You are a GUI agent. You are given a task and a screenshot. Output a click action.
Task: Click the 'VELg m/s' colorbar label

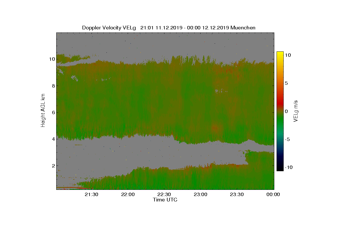click(296, 111)
